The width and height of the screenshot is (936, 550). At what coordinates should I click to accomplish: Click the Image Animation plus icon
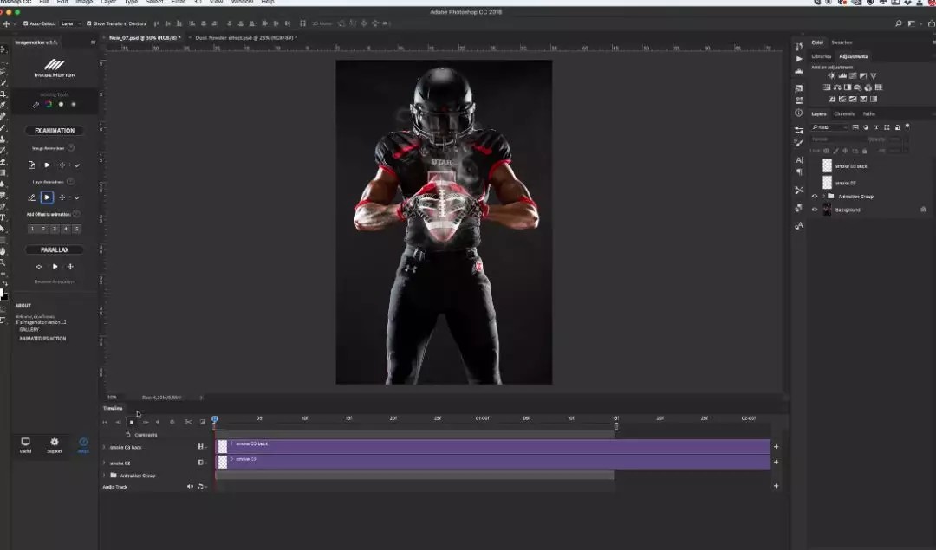pyautogui.click(x=62, y=165)
